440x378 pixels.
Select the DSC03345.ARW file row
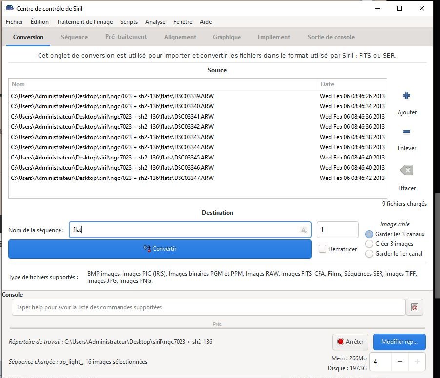(x=198, y=158)
